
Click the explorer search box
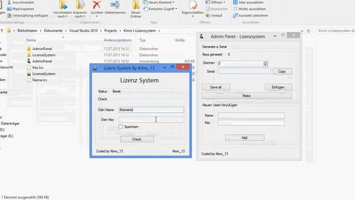coord(336,31)
